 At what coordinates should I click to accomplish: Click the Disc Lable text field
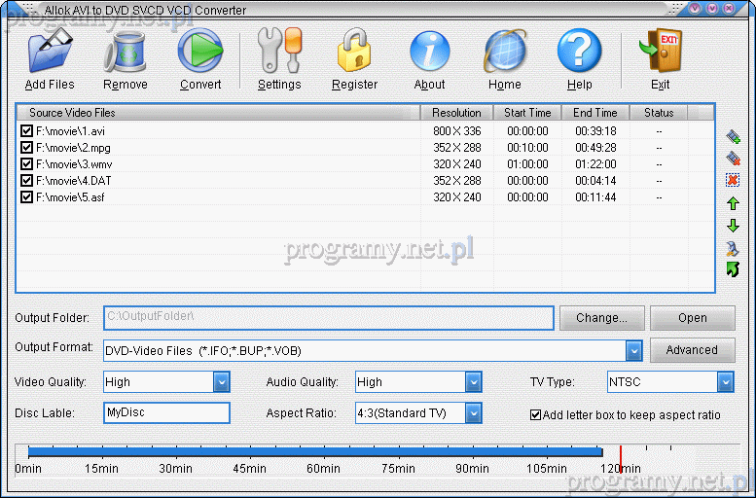(166, 413)
